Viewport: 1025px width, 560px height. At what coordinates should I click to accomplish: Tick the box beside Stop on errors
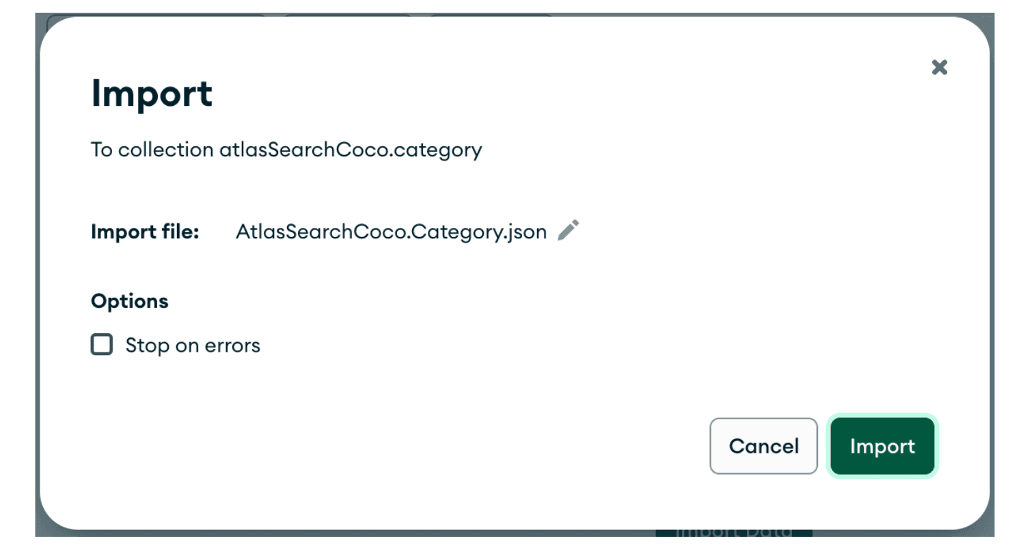click(102, 344)
